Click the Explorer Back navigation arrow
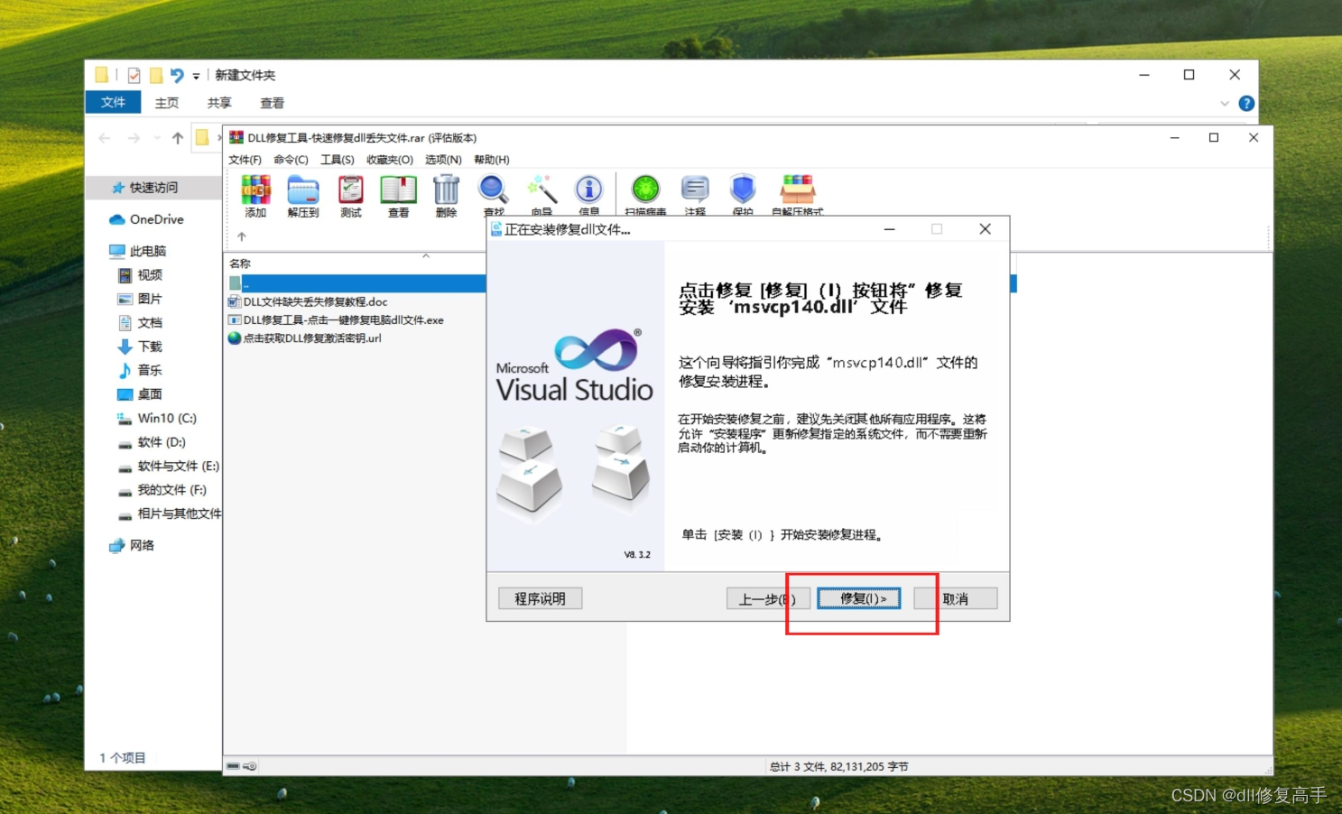1342x814 pixels. pyautogui.click(x=105, y=138)
